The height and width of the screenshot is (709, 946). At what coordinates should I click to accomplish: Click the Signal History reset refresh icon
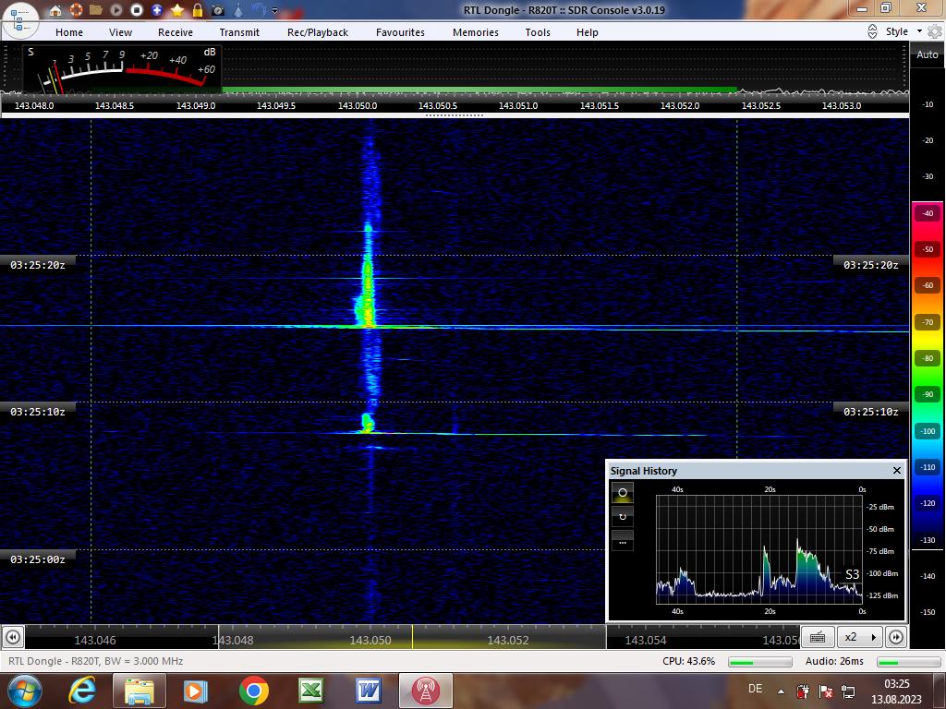click(x=623, y=517)
